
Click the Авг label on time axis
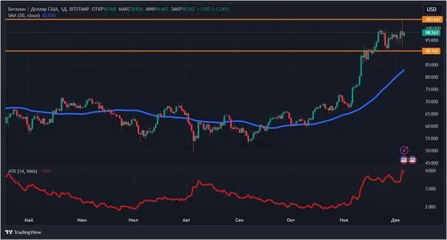(x=185, y=219)
